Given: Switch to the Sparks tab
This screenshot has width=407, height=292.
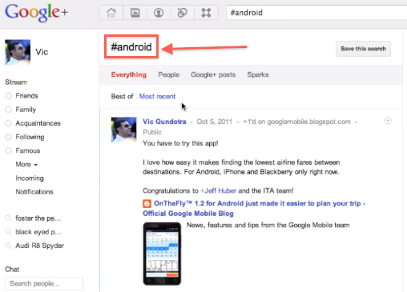Looking at the screenshot, I should [258, 74].
